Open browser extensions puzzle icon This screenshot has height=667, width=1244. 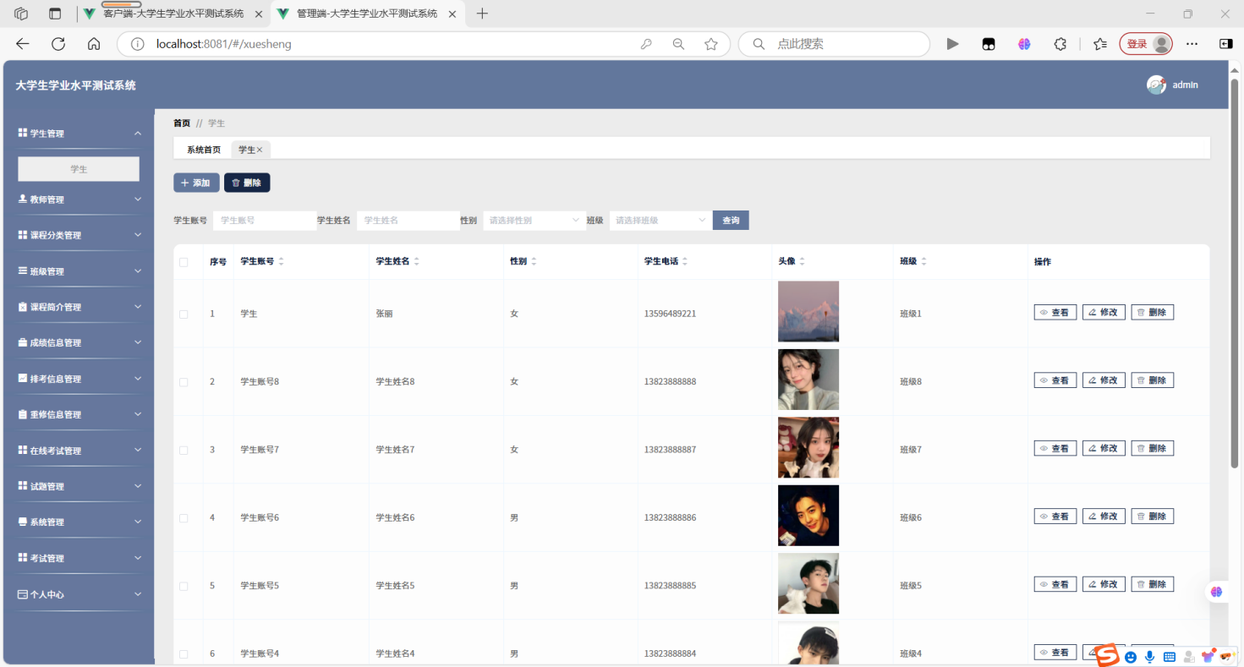[1060, 44]
